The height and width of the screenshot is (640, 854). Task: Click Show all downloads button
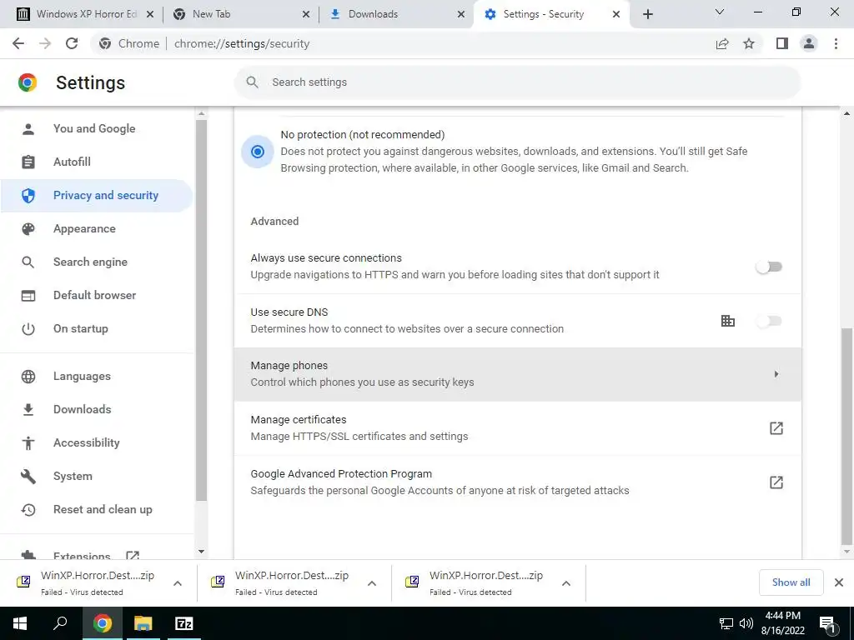791,582
